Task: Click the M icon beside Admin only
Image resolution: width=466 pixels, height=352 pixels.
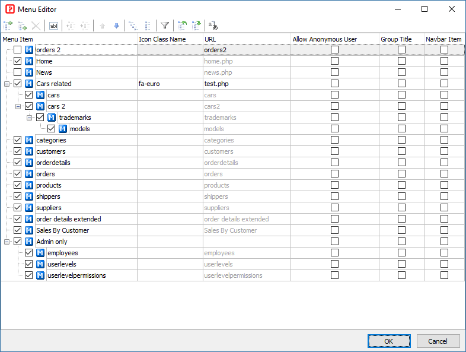Action: (29, 242)
